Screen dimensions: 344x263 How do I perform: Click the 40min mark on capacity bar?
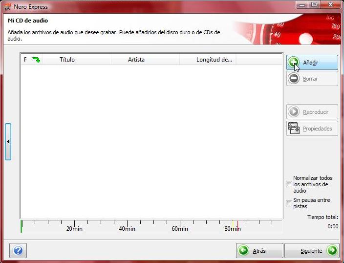pos(127,228)
